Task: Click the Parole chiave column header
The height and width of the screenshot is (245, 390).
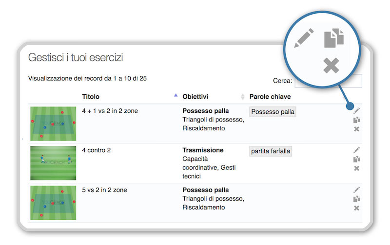Action: (270, 97)
